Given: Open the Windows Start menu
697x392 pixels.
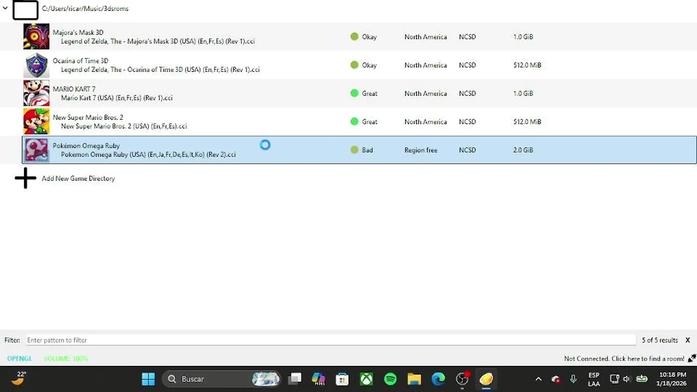Looking at the screenshot, I should pyautogui.click(x=148, y=379).
